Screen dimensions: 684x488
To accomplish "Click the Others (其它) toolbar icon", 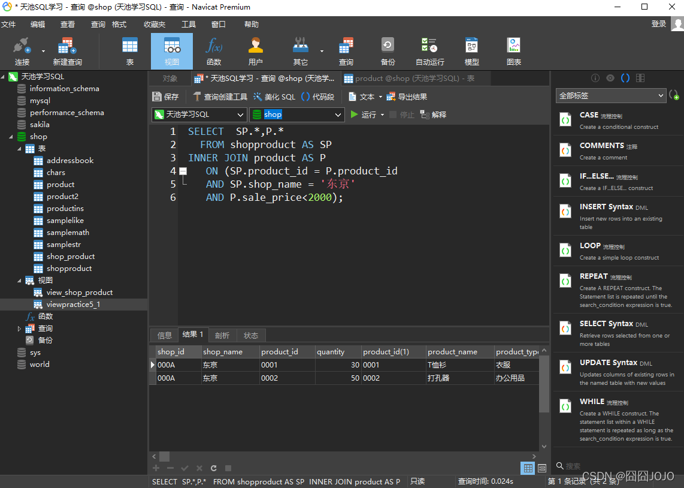I will pyautogui.click(x=300, y=52).
